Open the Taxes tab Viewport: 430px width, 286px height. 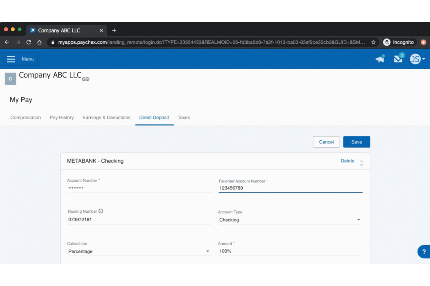pos(184,117)
